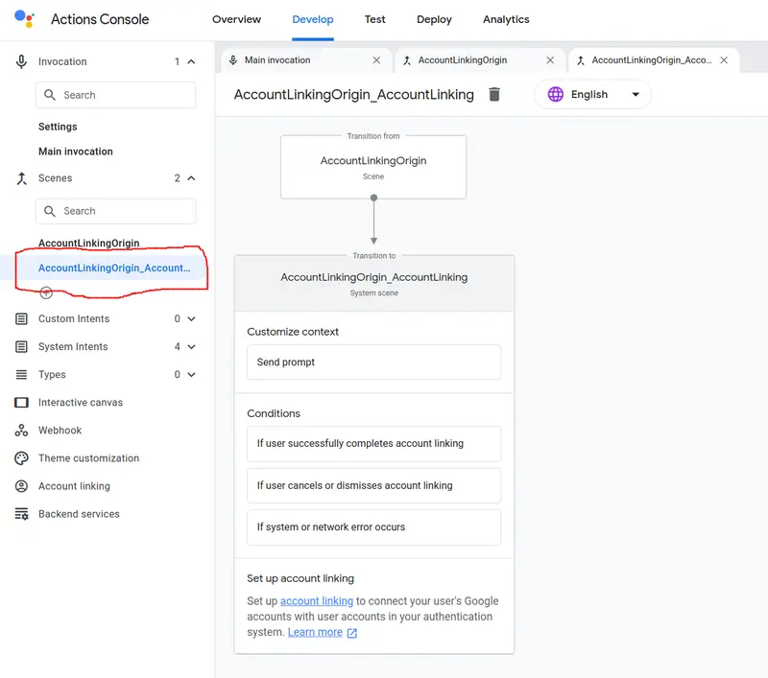Switch to the Test tab
The image size is (768, 678).
click(x=374, y=19)
